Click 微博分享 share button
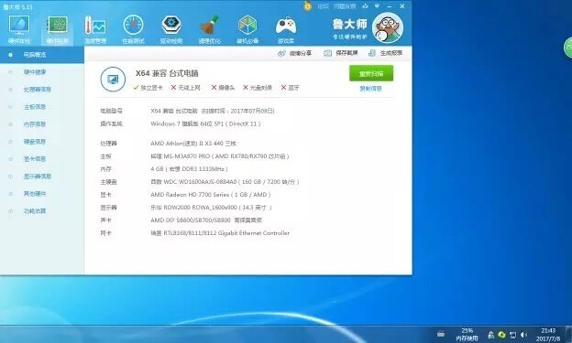The width and height of the screenshot is (572, 343). [295, 54]
